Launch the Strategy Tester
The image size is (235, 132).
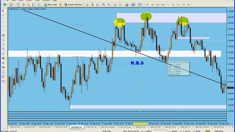pos(39,5)
